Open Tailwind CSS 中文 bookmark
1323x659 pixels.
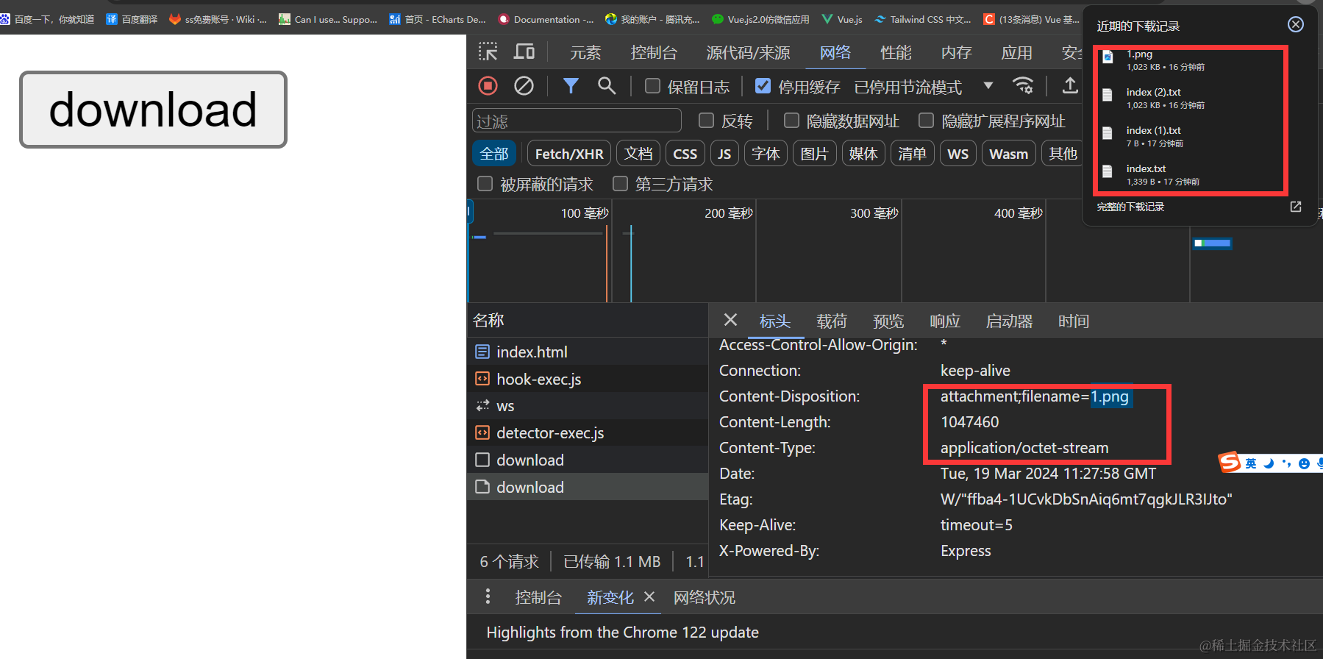click(924, 19)
